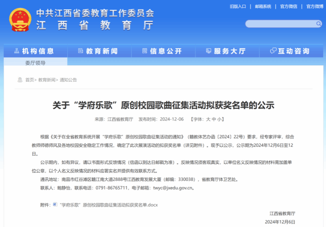Click the national emblem logo
Screen dimensions: 326x227
[x=20, y=19]
